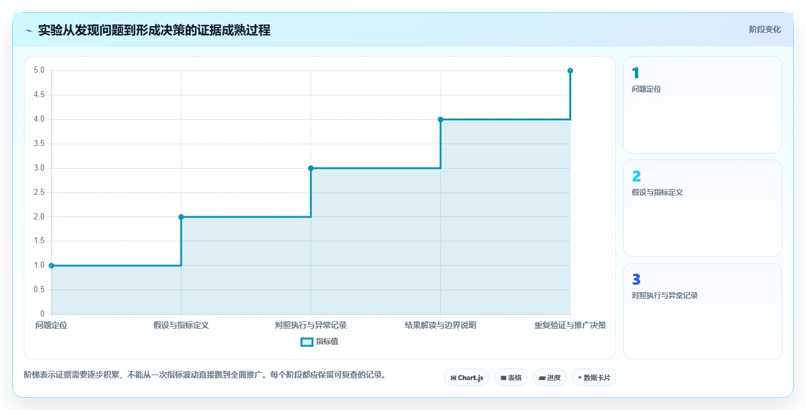Click the 数据卡片 chip

pyautogui.click(x=594, y=378)
